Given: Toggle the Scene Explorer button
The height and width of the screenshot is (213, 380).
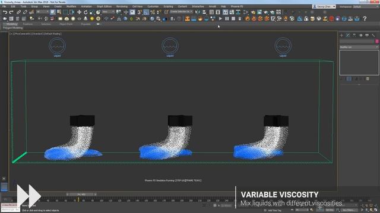Looking at the screenshot, I should [211, 12].
